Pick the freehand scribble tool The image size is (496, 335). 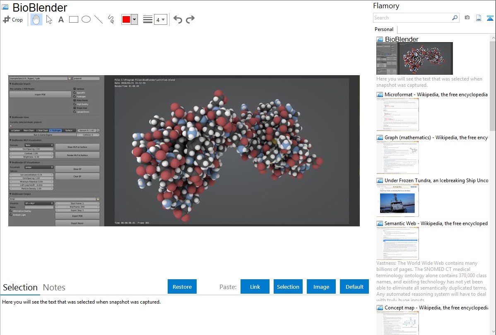click(111, 19)
